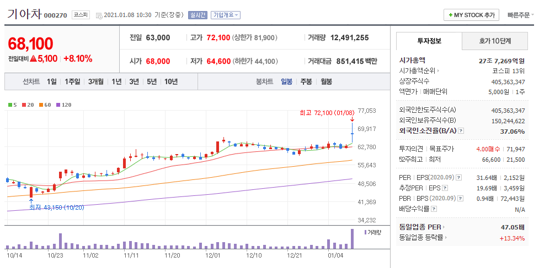Select the 3년 line chart period

click(134, 81)
